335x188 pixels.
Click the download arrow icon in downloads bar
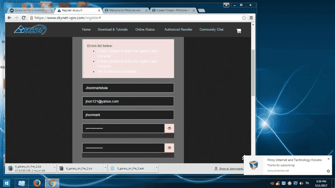(x=216, y=169)
